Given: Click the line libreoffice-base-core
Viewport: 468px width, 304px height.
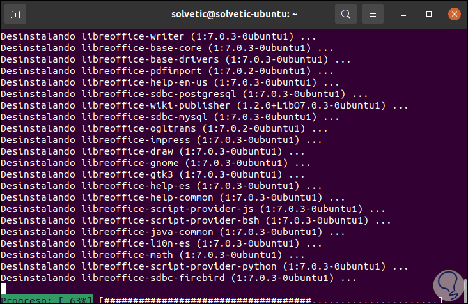Looking at the screenshot, I should click(x=167, y=48).
